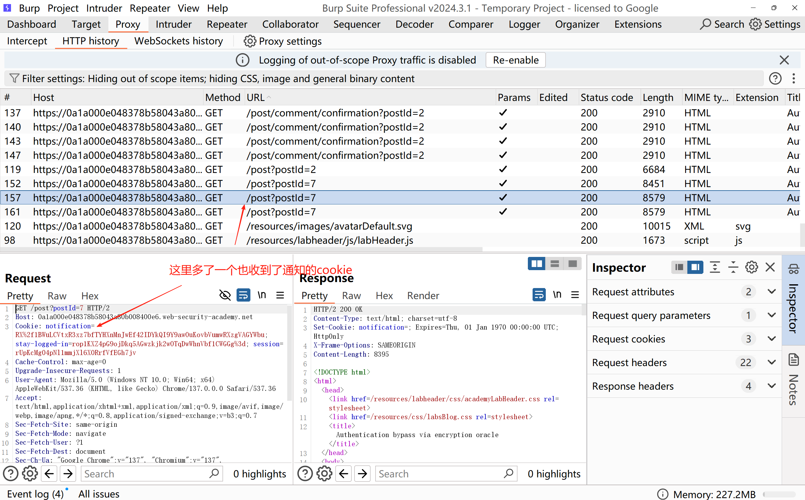Click the horizontal scrollbar of history table
The height and width of the screenshot is (500, 805).
[x=241, y=249]
